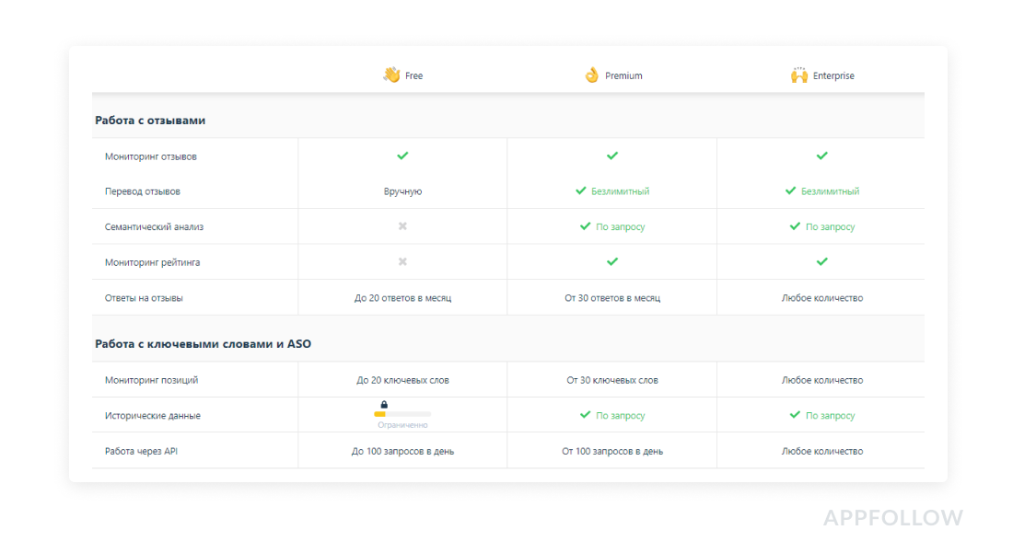
Task: Click 'Работа с ключевыми словами и ASO' heading
Action: (x=203, y=343)
